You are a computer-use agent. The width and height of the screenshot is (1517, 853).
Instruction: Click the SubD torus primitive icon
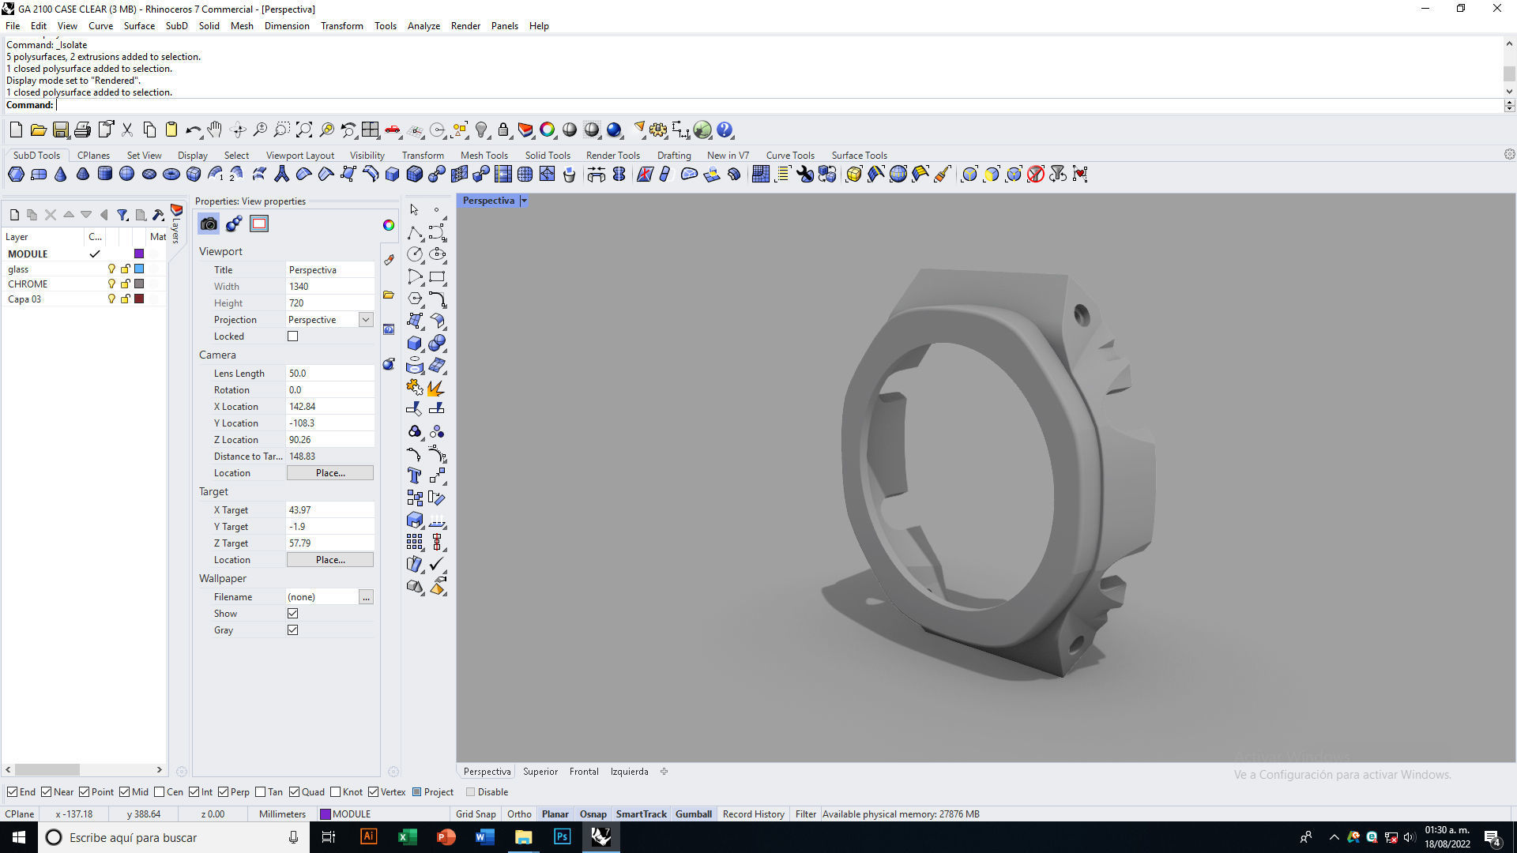171,175
